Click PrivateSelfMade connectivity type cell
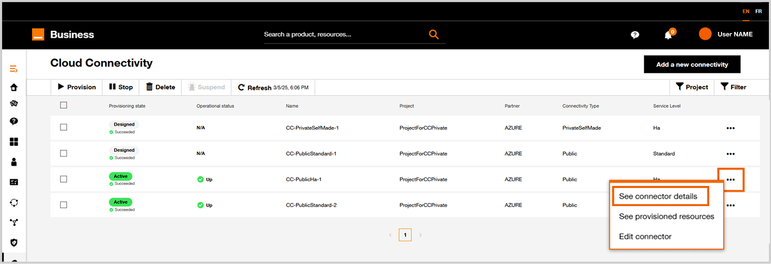The height and width of the screenshot is (264, 771). [582, 128]
